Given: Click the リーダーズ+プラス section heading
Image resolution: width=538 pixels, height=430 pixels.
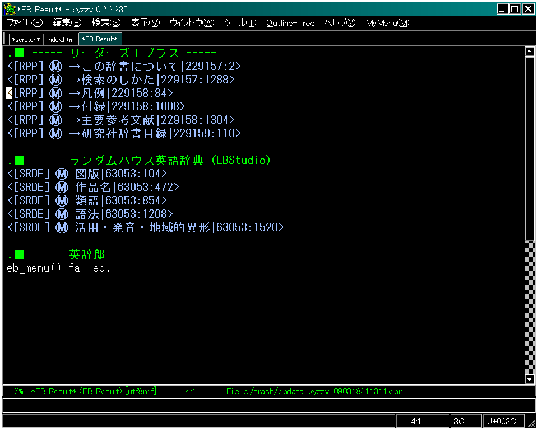Looking at the screenshot, I should click(124, 53).
